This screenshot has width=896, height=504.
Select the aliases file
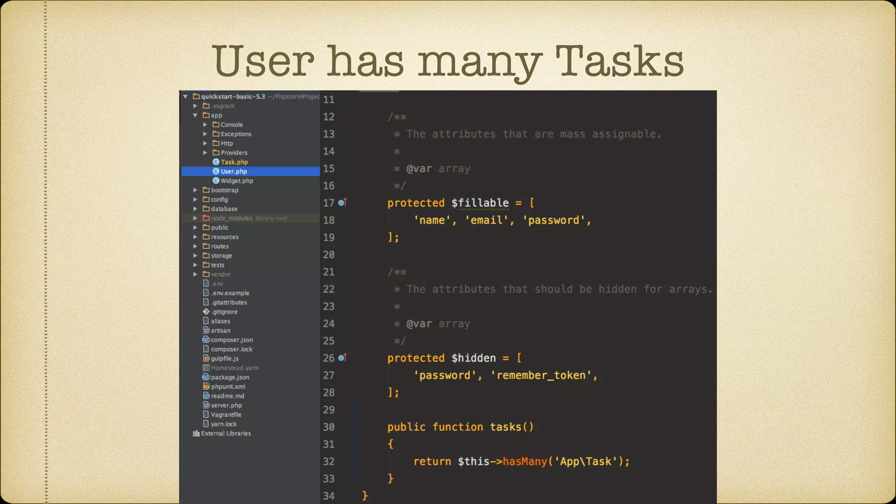pos(220,321)
